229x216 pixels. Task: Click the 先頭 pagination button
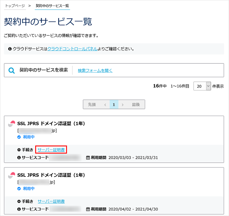[x=92, y=104]
